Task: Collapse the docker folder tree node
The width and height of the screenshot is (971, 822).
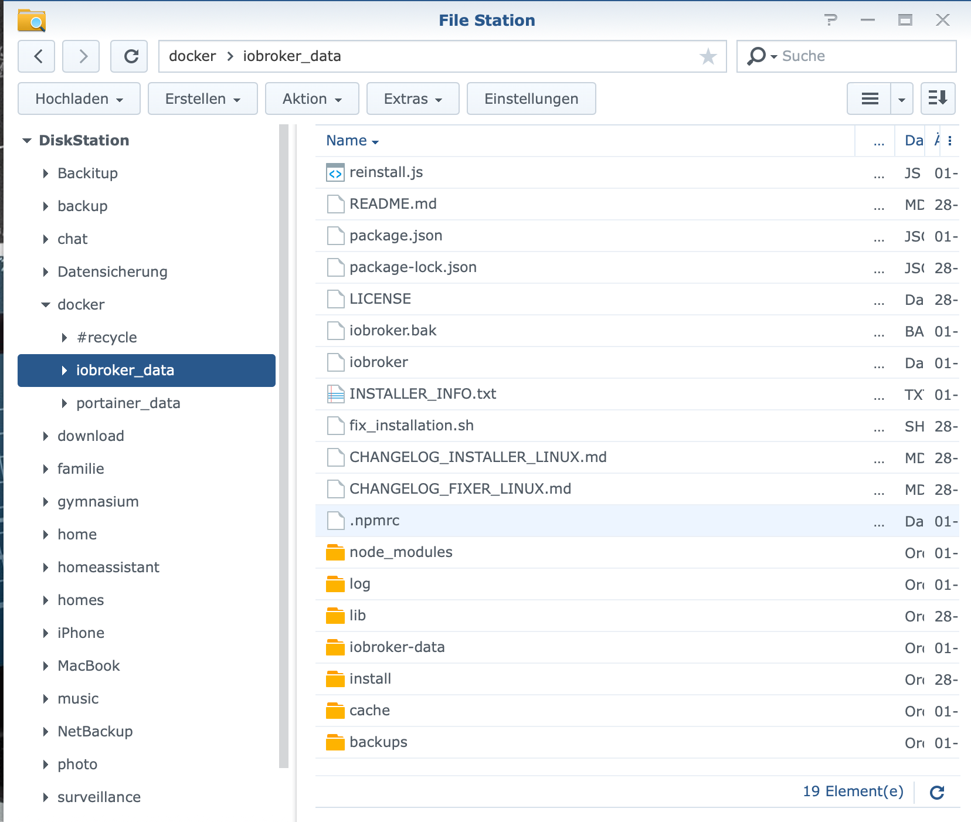Action: [x=46, y=305]
